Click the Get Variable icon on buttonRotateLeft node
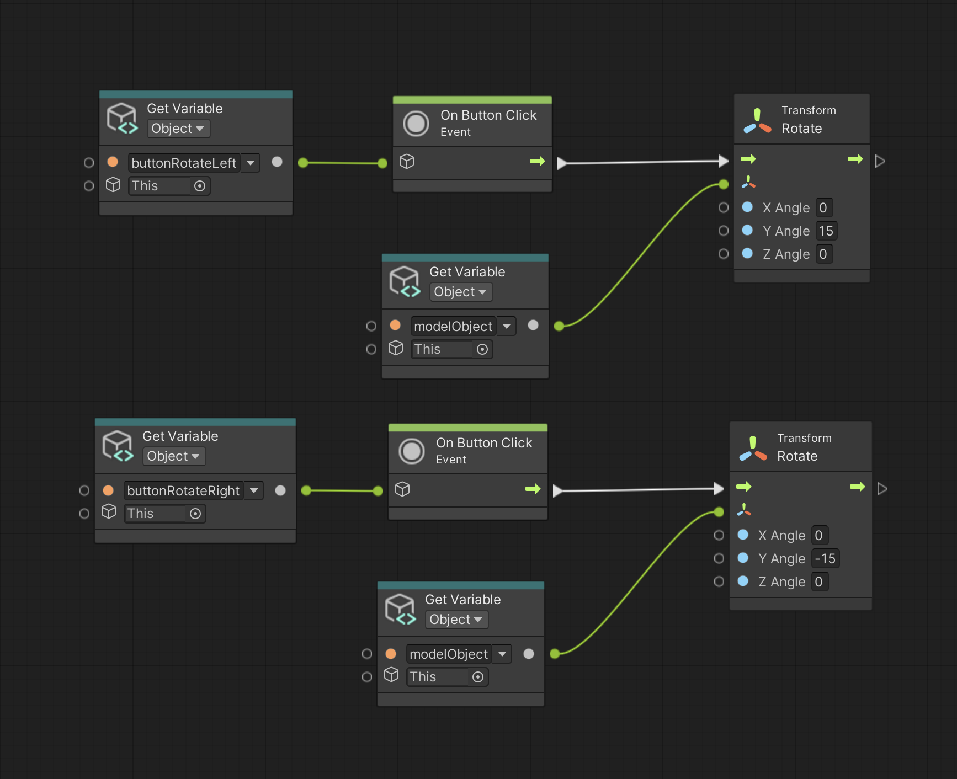The image size is (957, 779). 122,119
